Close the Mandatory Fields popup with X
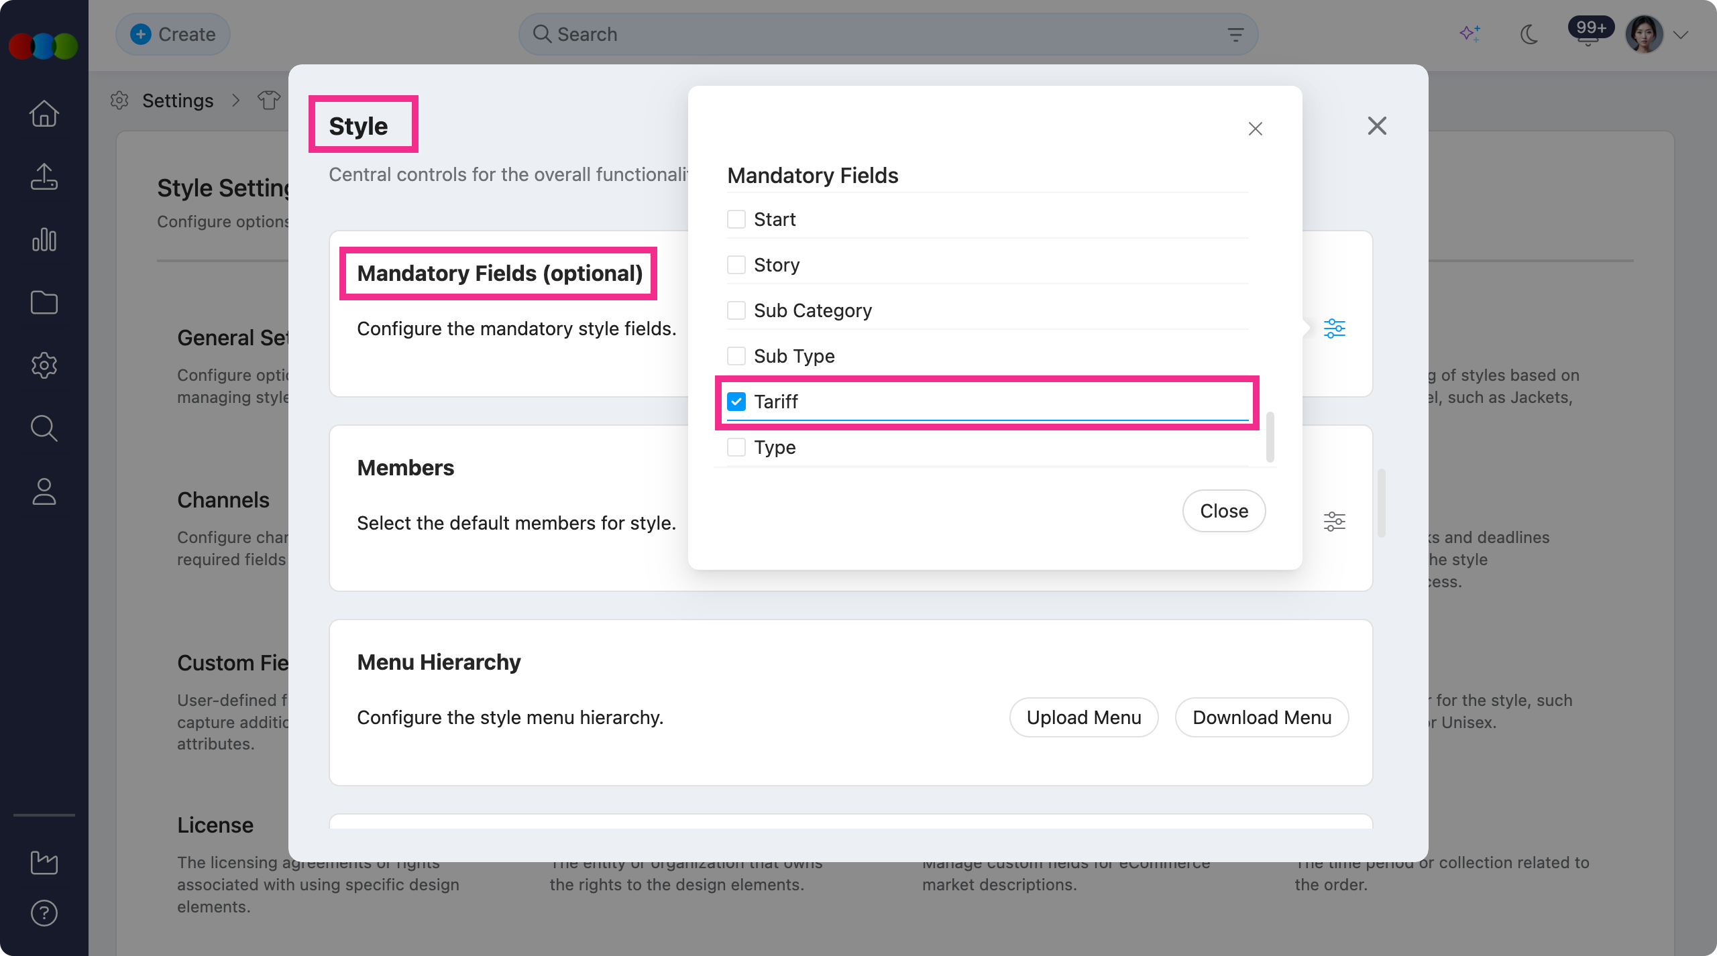Screen dimensions: 1717x956 (1256, 129)
